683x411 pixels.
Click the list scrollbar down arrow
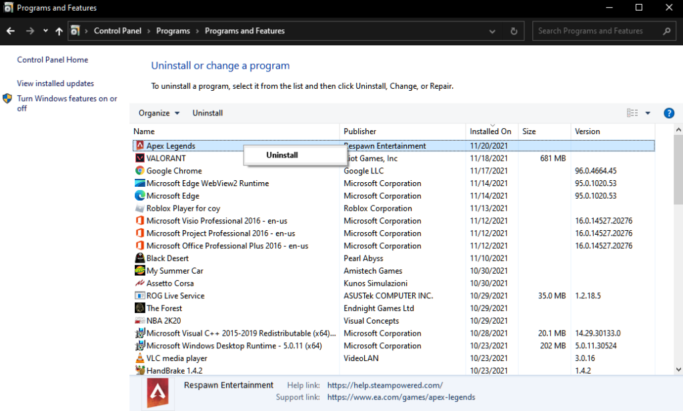pos(678,370)
